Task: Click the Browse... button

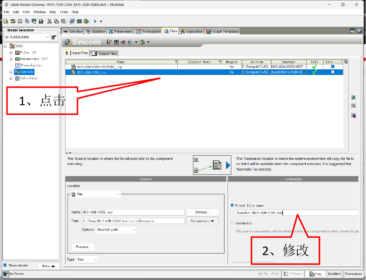Action: pyautogui.click(x=202, y=212)
